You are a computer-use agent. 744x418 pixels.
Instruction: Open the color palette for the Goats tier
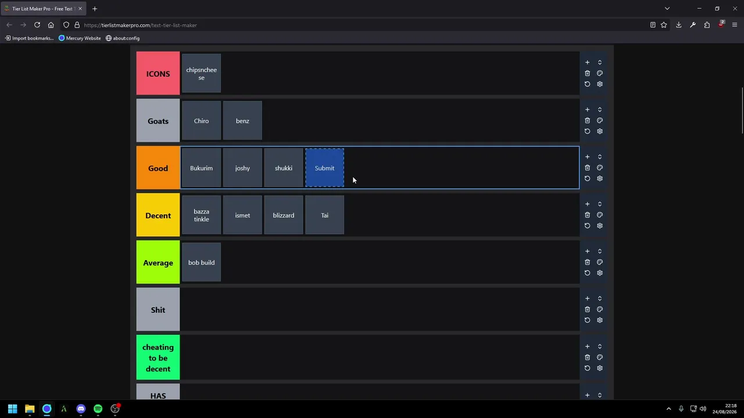coord(600,121)
